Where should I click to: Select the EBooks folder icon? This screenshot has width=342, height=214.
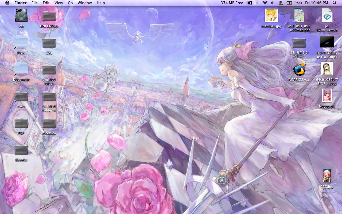21,150
